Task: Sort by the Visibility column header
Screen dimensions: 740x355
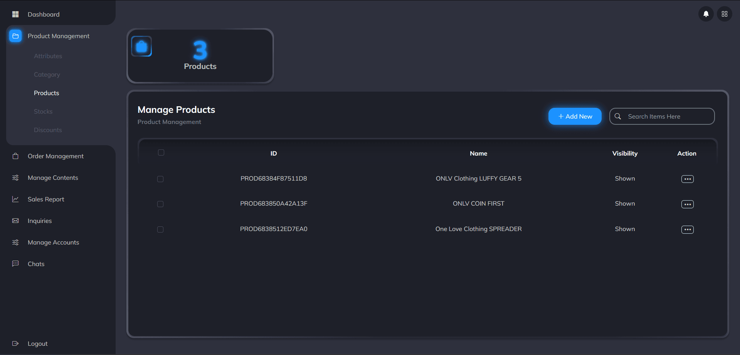Action: 625,153
